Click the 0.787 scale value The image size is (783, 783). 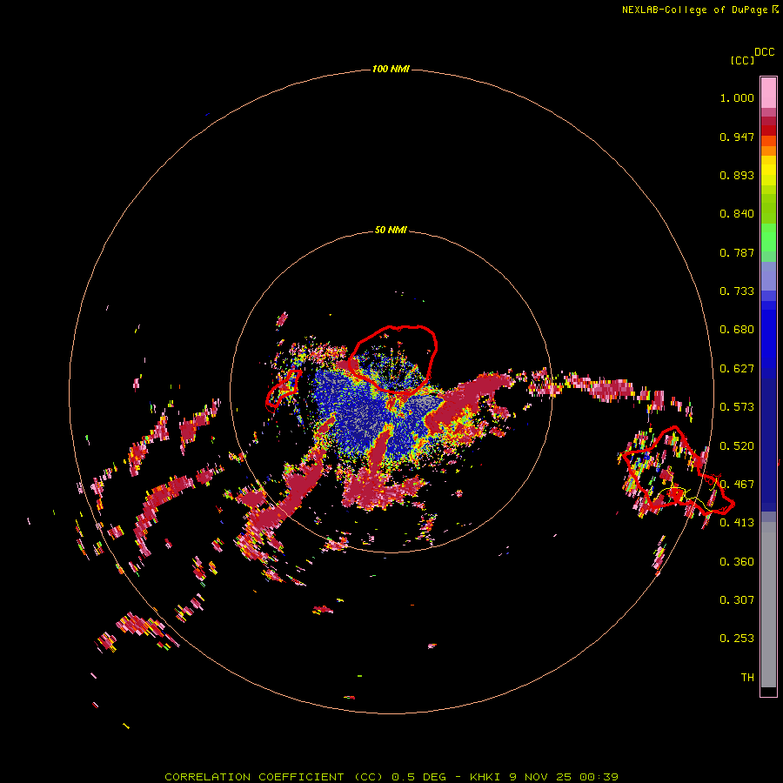[737, 252]
